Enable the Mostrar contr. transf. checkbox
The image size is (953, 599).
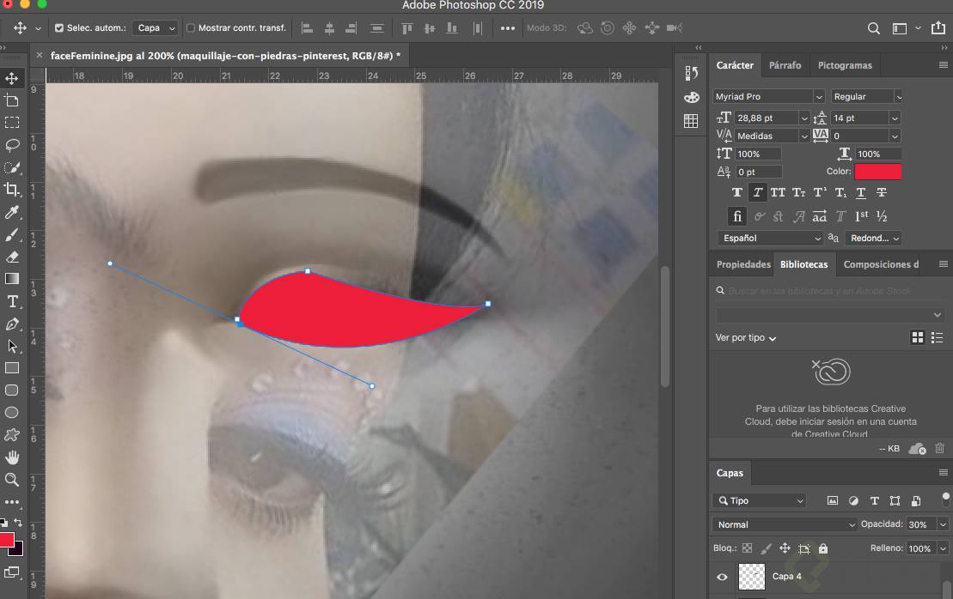[x=189, y=27]
